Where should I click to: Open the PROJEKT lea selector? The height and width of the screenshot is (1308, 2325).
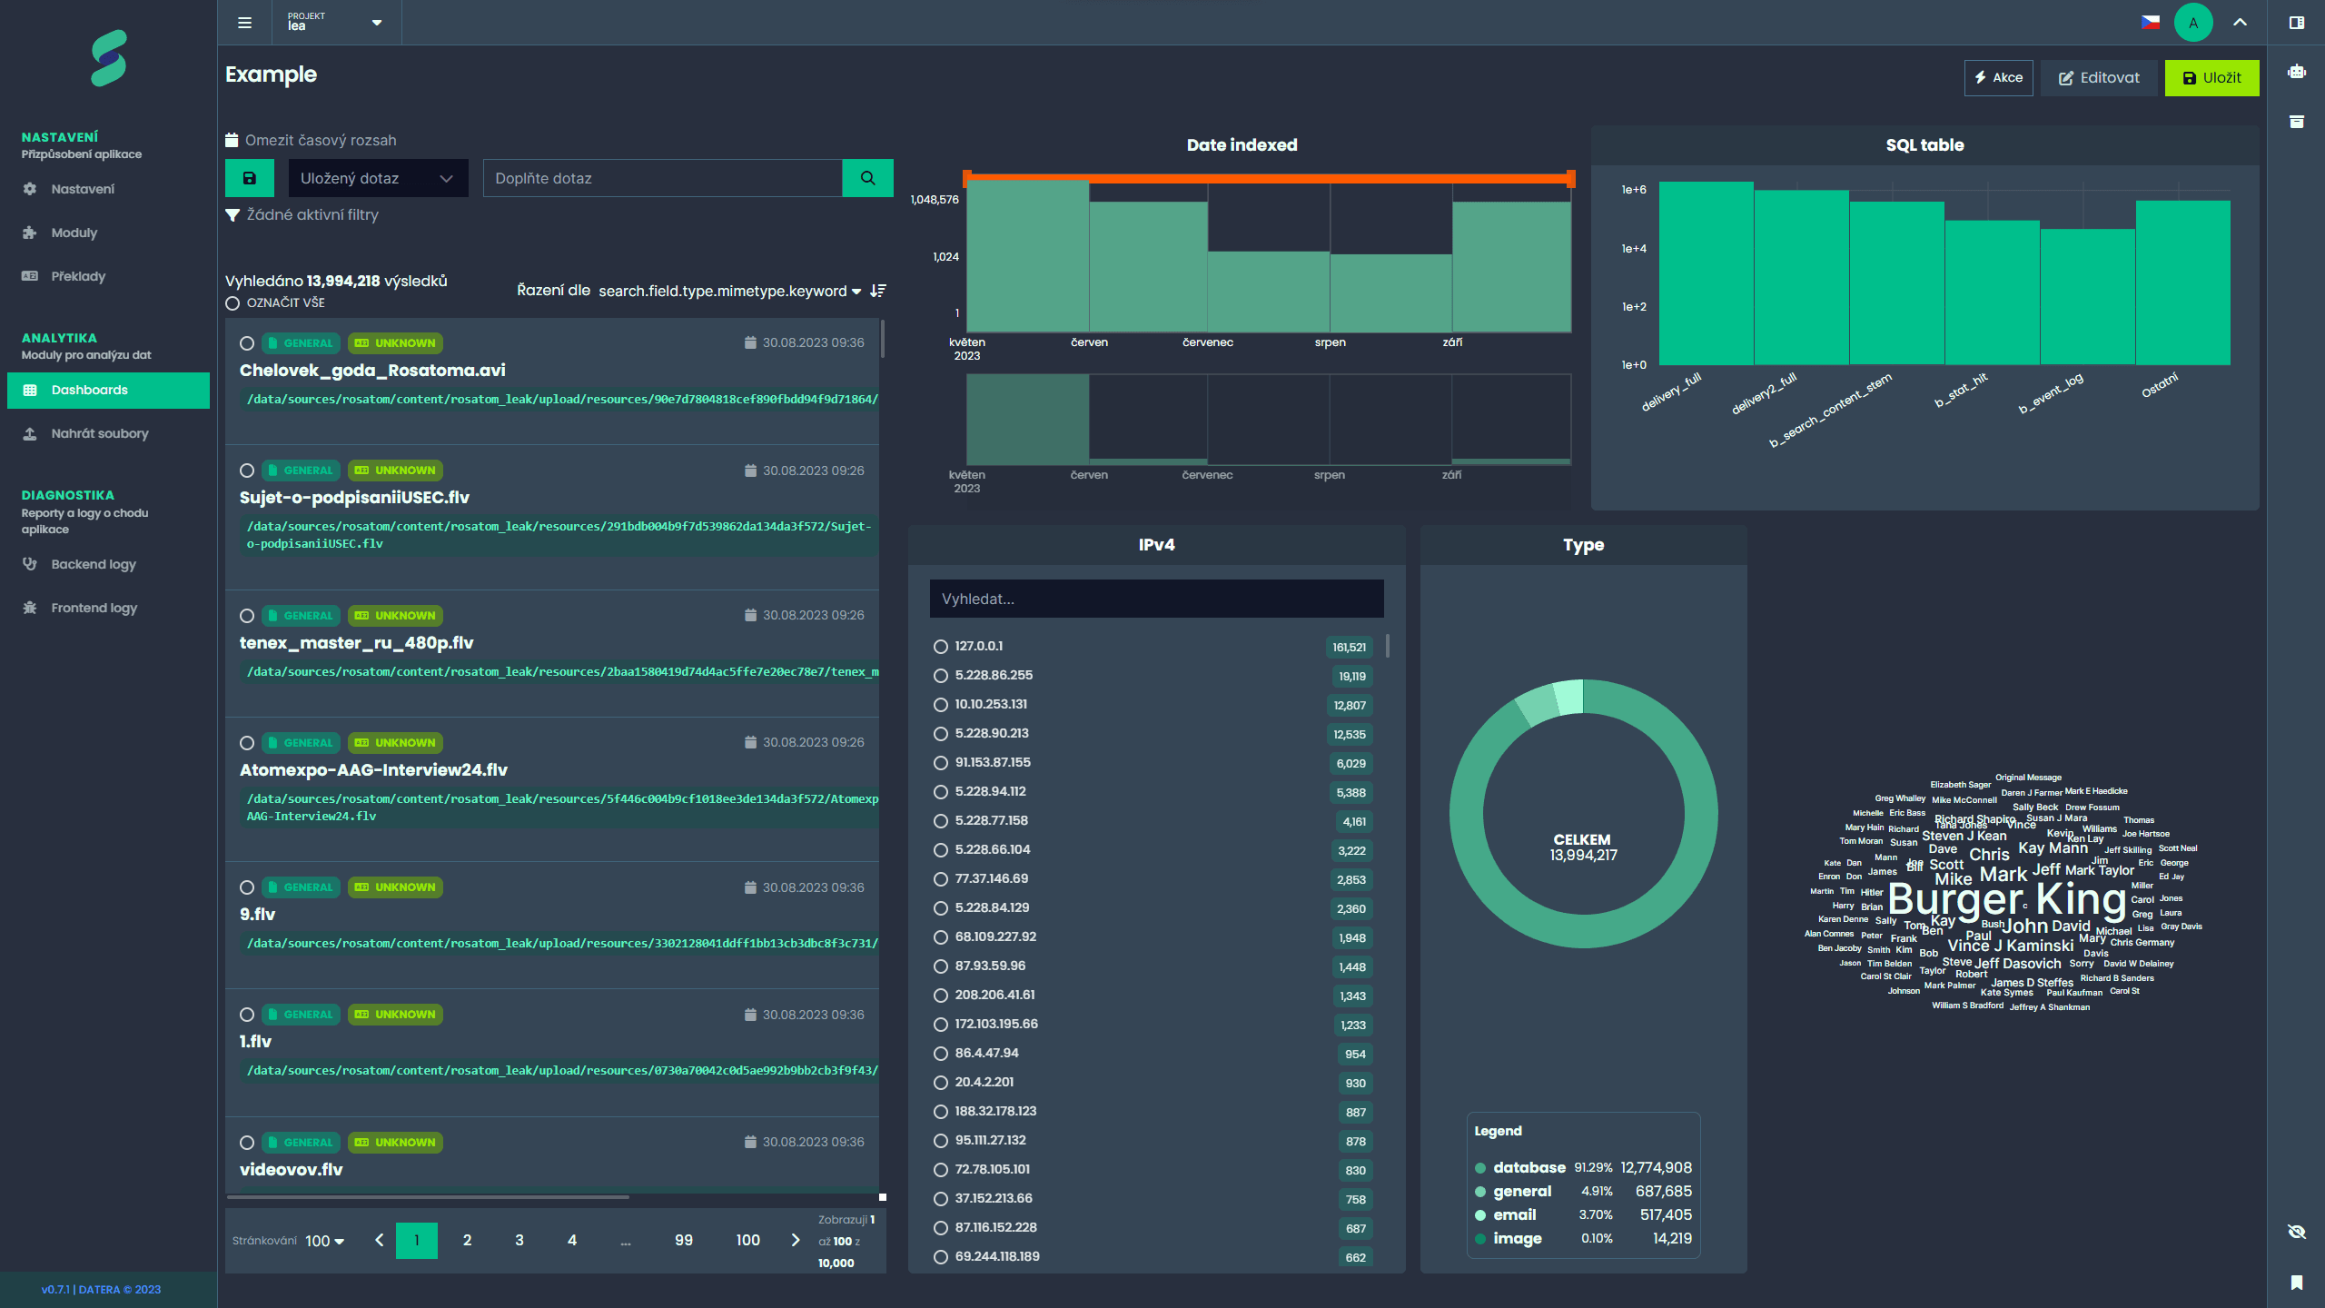[334, 23]
